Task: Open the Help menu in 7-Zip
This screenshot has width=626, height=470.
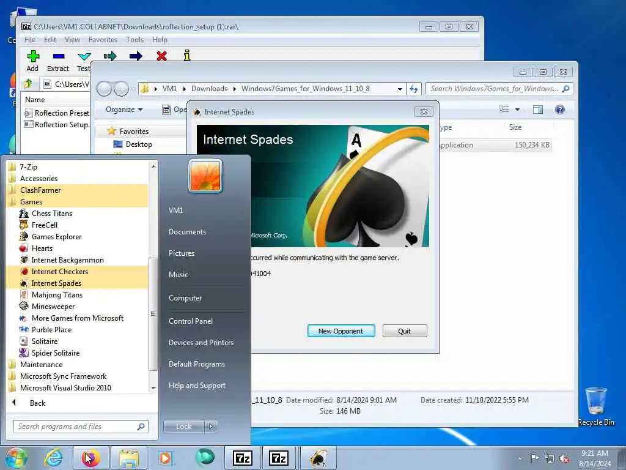Action: [160, 40]
